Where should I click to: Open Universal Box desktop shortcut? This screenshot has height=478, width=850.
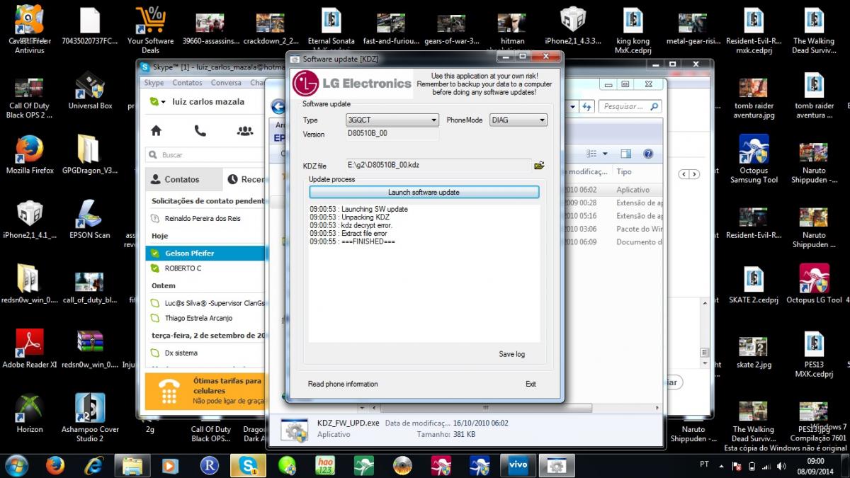coord(90,91)
